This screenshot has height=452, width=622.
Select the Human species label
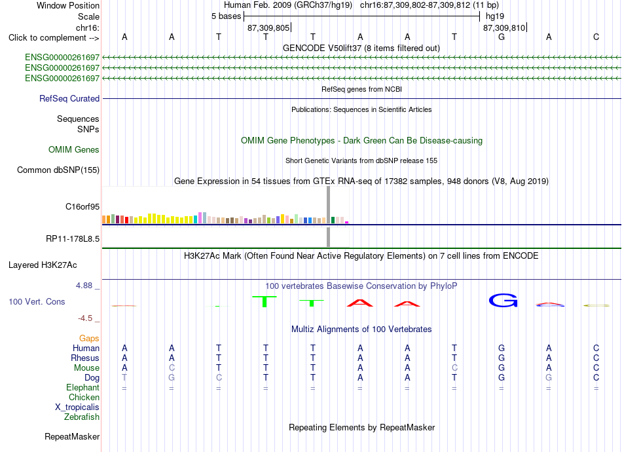(86, 348)
